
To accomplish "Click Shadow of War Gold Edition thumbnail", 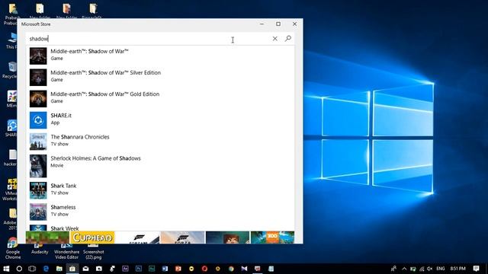I will coord(38,98).
